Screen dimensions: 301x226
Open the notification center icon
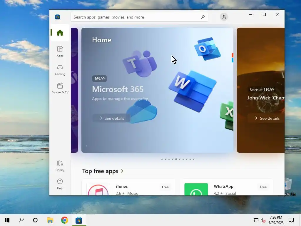291,220
